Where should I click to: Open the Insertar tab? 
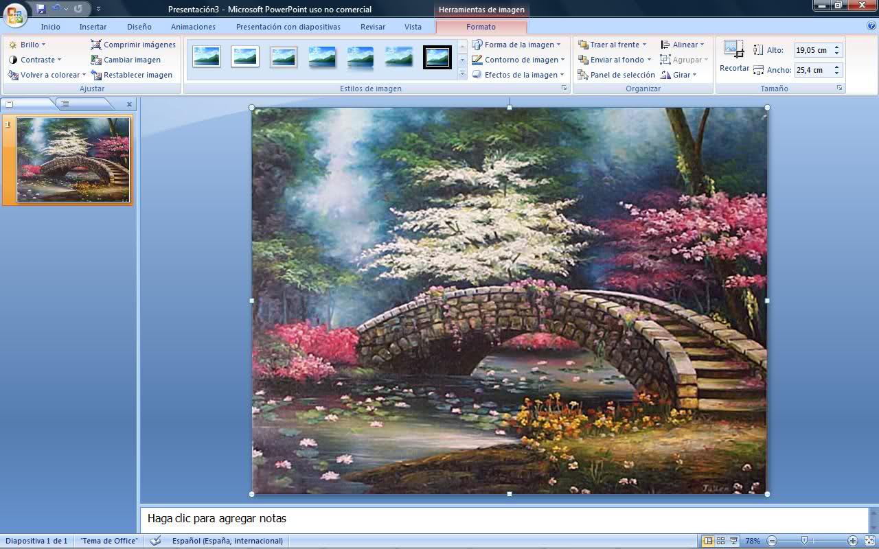click(x=93, y=27)
